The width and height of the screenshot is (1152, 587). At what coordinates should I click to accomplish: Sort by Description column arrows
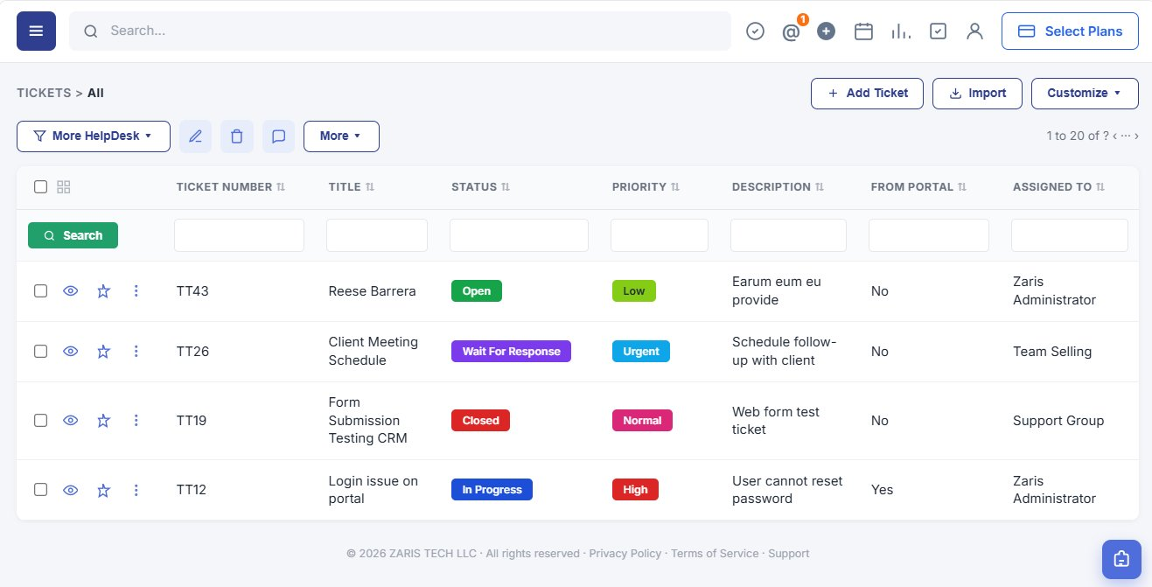pyautogui.click(x=820, y=187)
